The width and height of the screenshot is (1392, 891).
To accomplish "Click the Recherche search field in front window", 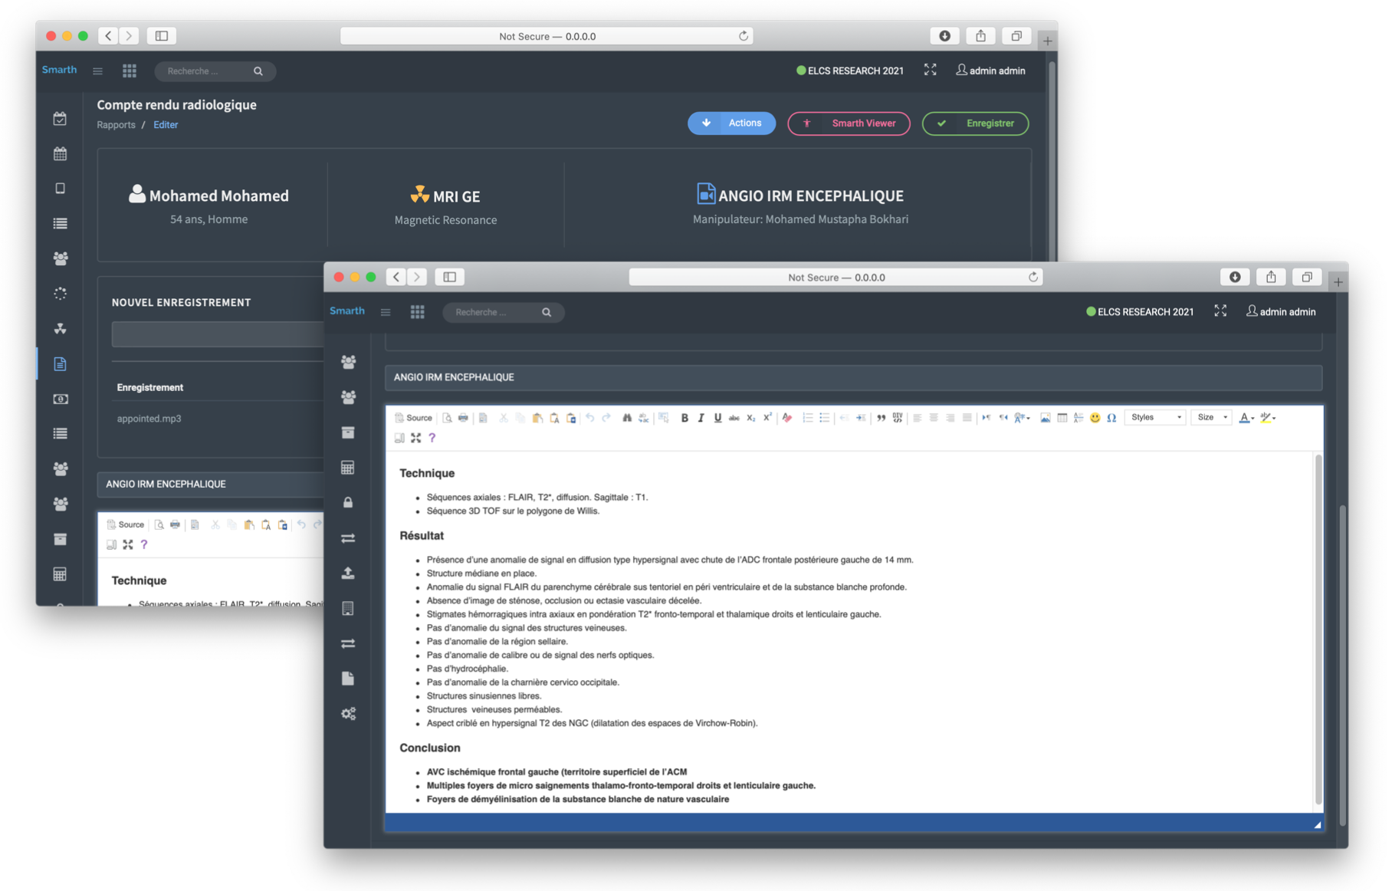I will point(494,312).
